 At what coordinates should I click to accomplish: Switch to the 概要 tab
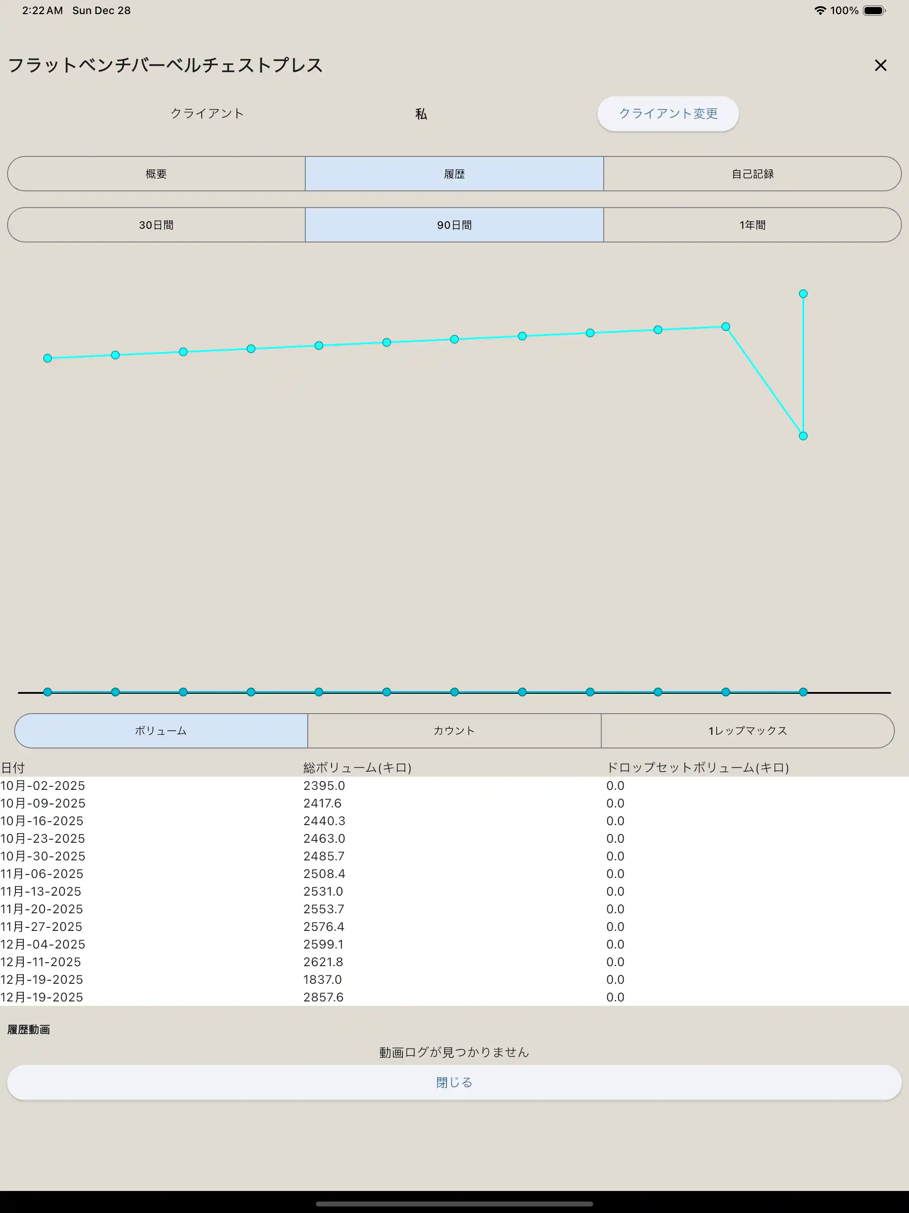tap(156, 174)
